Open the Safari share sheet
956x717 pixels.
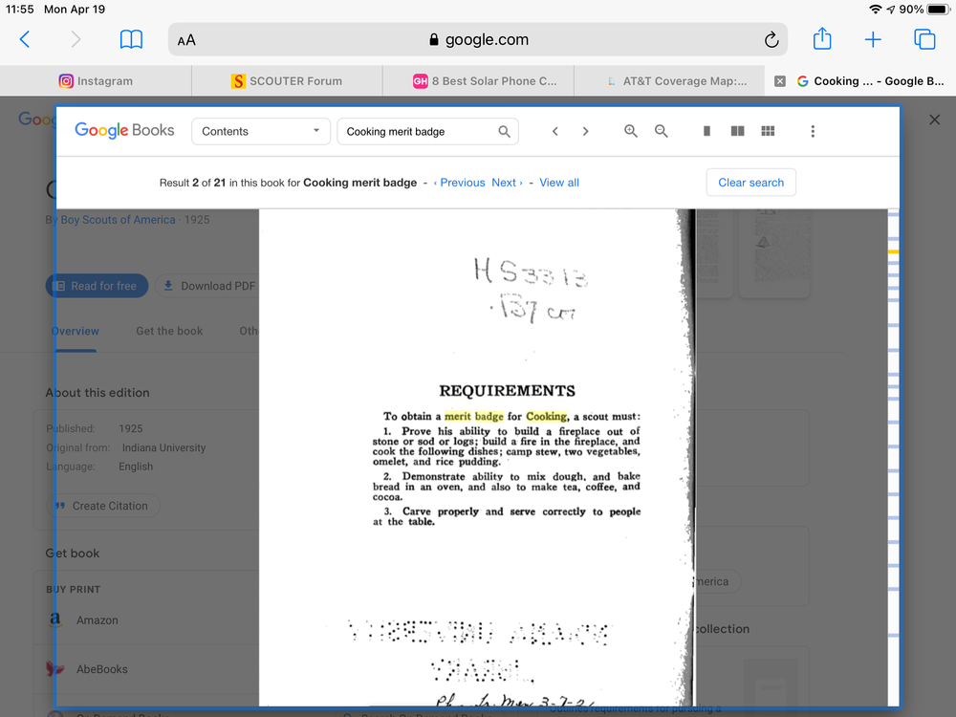[x=822, y=38]
